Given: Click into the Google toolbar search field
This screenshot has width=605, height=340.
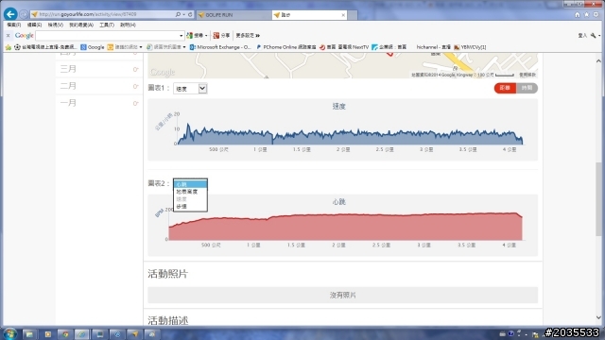Looking at the screenshot, I should [x=107, y=36].
